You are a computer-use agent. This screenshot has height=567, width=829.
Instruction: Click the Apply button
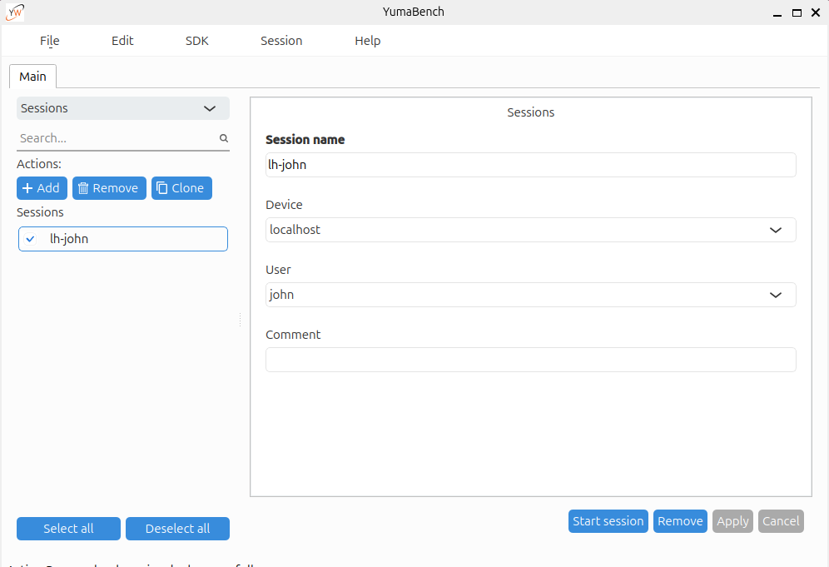pos(732,521)
